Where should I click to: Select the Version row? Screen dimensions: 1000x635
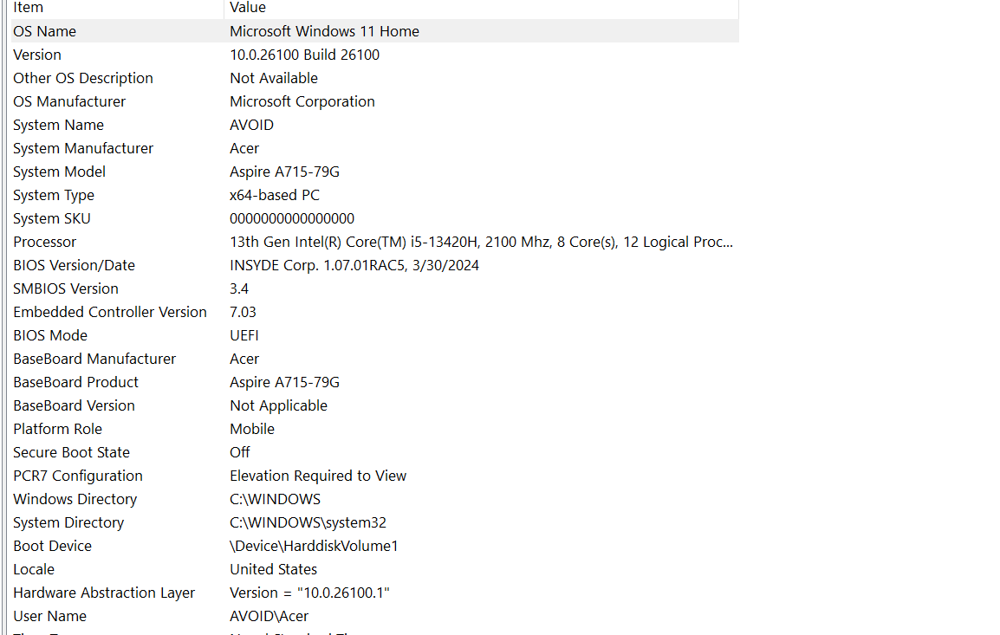pos(375,55)
